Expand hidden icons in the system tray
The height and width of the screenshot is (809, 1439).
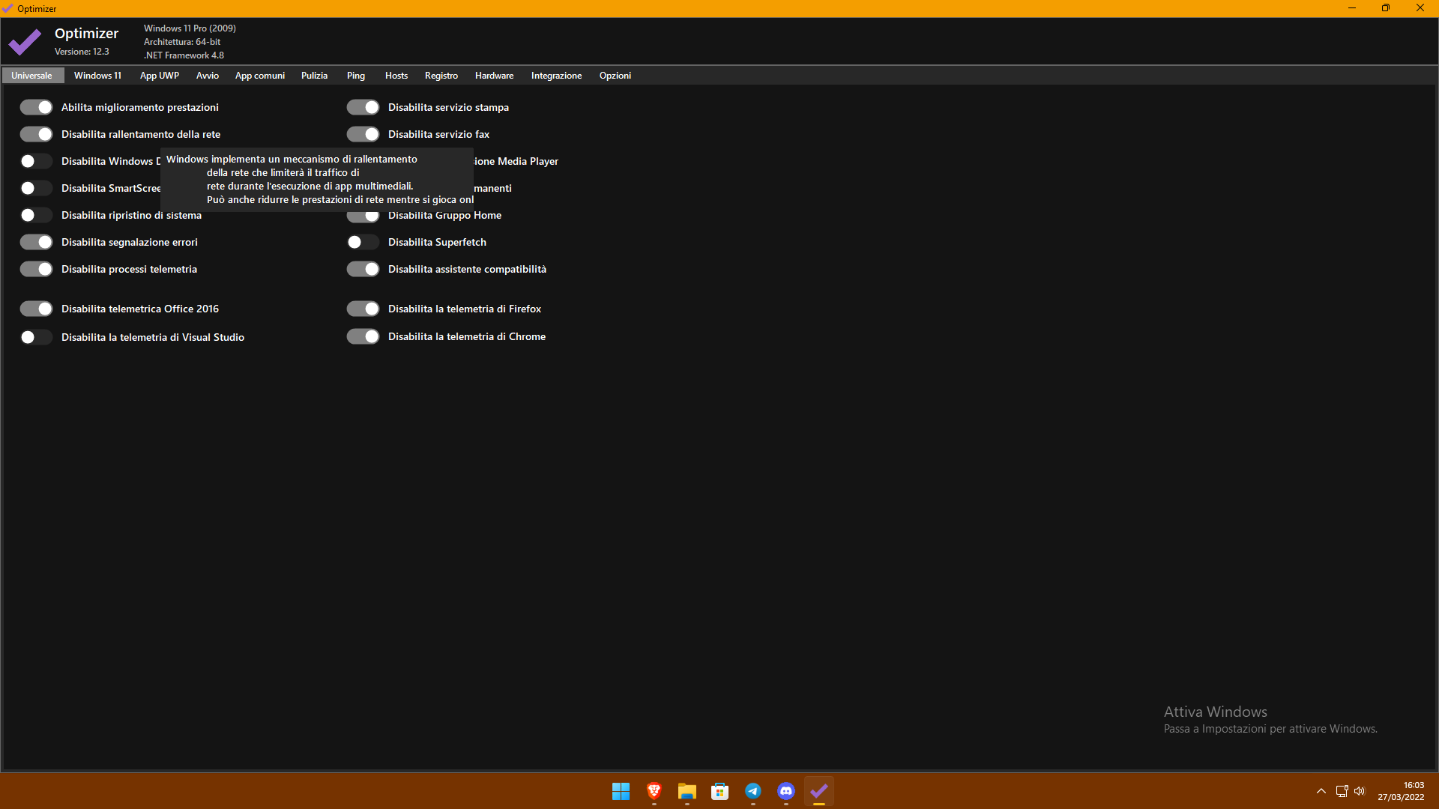tap(1321, 791)
